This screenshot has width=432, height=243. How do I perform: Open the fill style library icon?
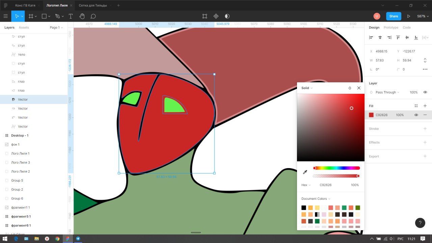tap(416, 106)
